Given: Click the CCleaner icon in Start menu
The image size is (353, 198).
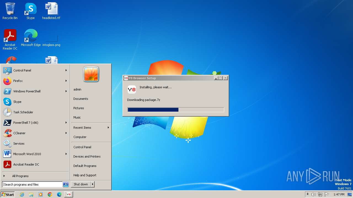Looking at the screenshot, I should point(7,133).
